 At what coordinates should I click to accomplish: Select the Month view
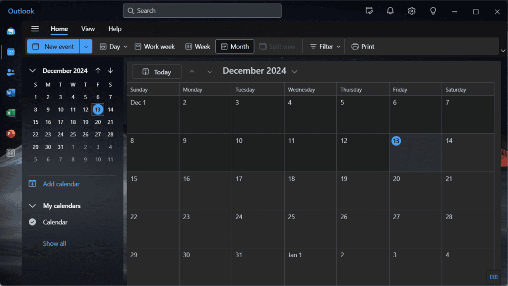[235, 47]
